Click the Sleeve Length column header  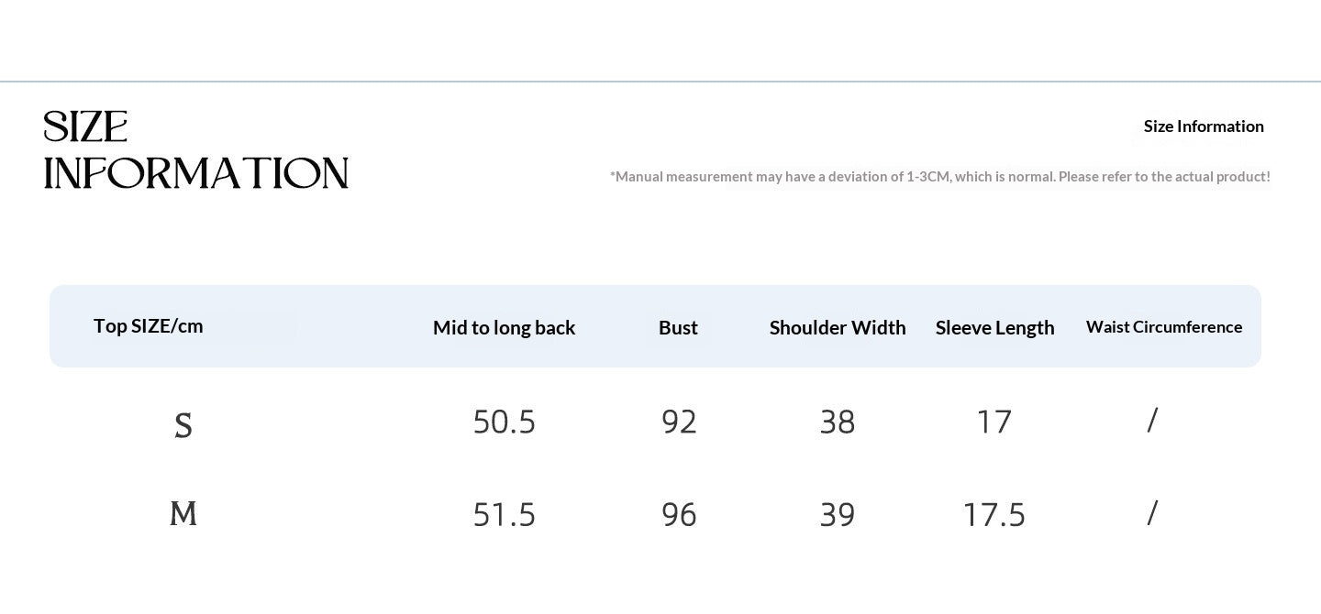pos(995,327)
